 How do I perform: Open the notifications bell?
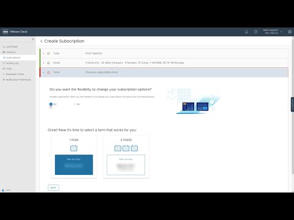pos(246,32)
